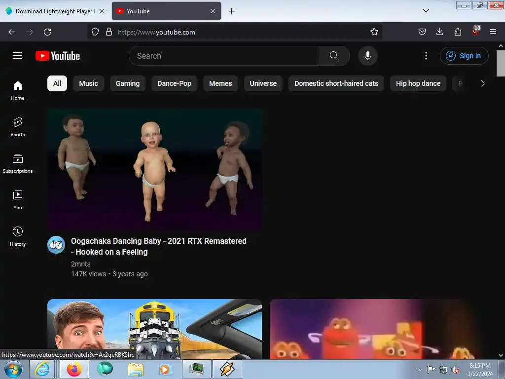View site security lock info
The width and height of the screenshot is (505, 379).
[x=109, y=32]
